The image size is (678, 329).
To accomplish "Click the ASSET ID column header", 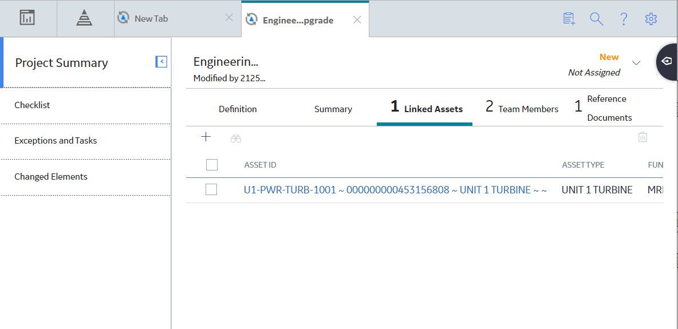I will point(261,165).
